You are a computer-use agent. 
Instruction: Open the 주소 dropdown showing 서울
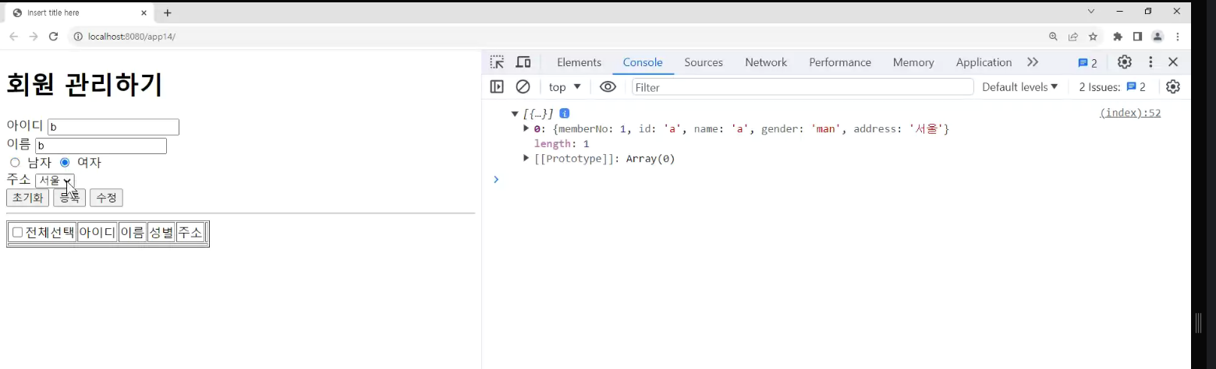click(x=55, y=181)
